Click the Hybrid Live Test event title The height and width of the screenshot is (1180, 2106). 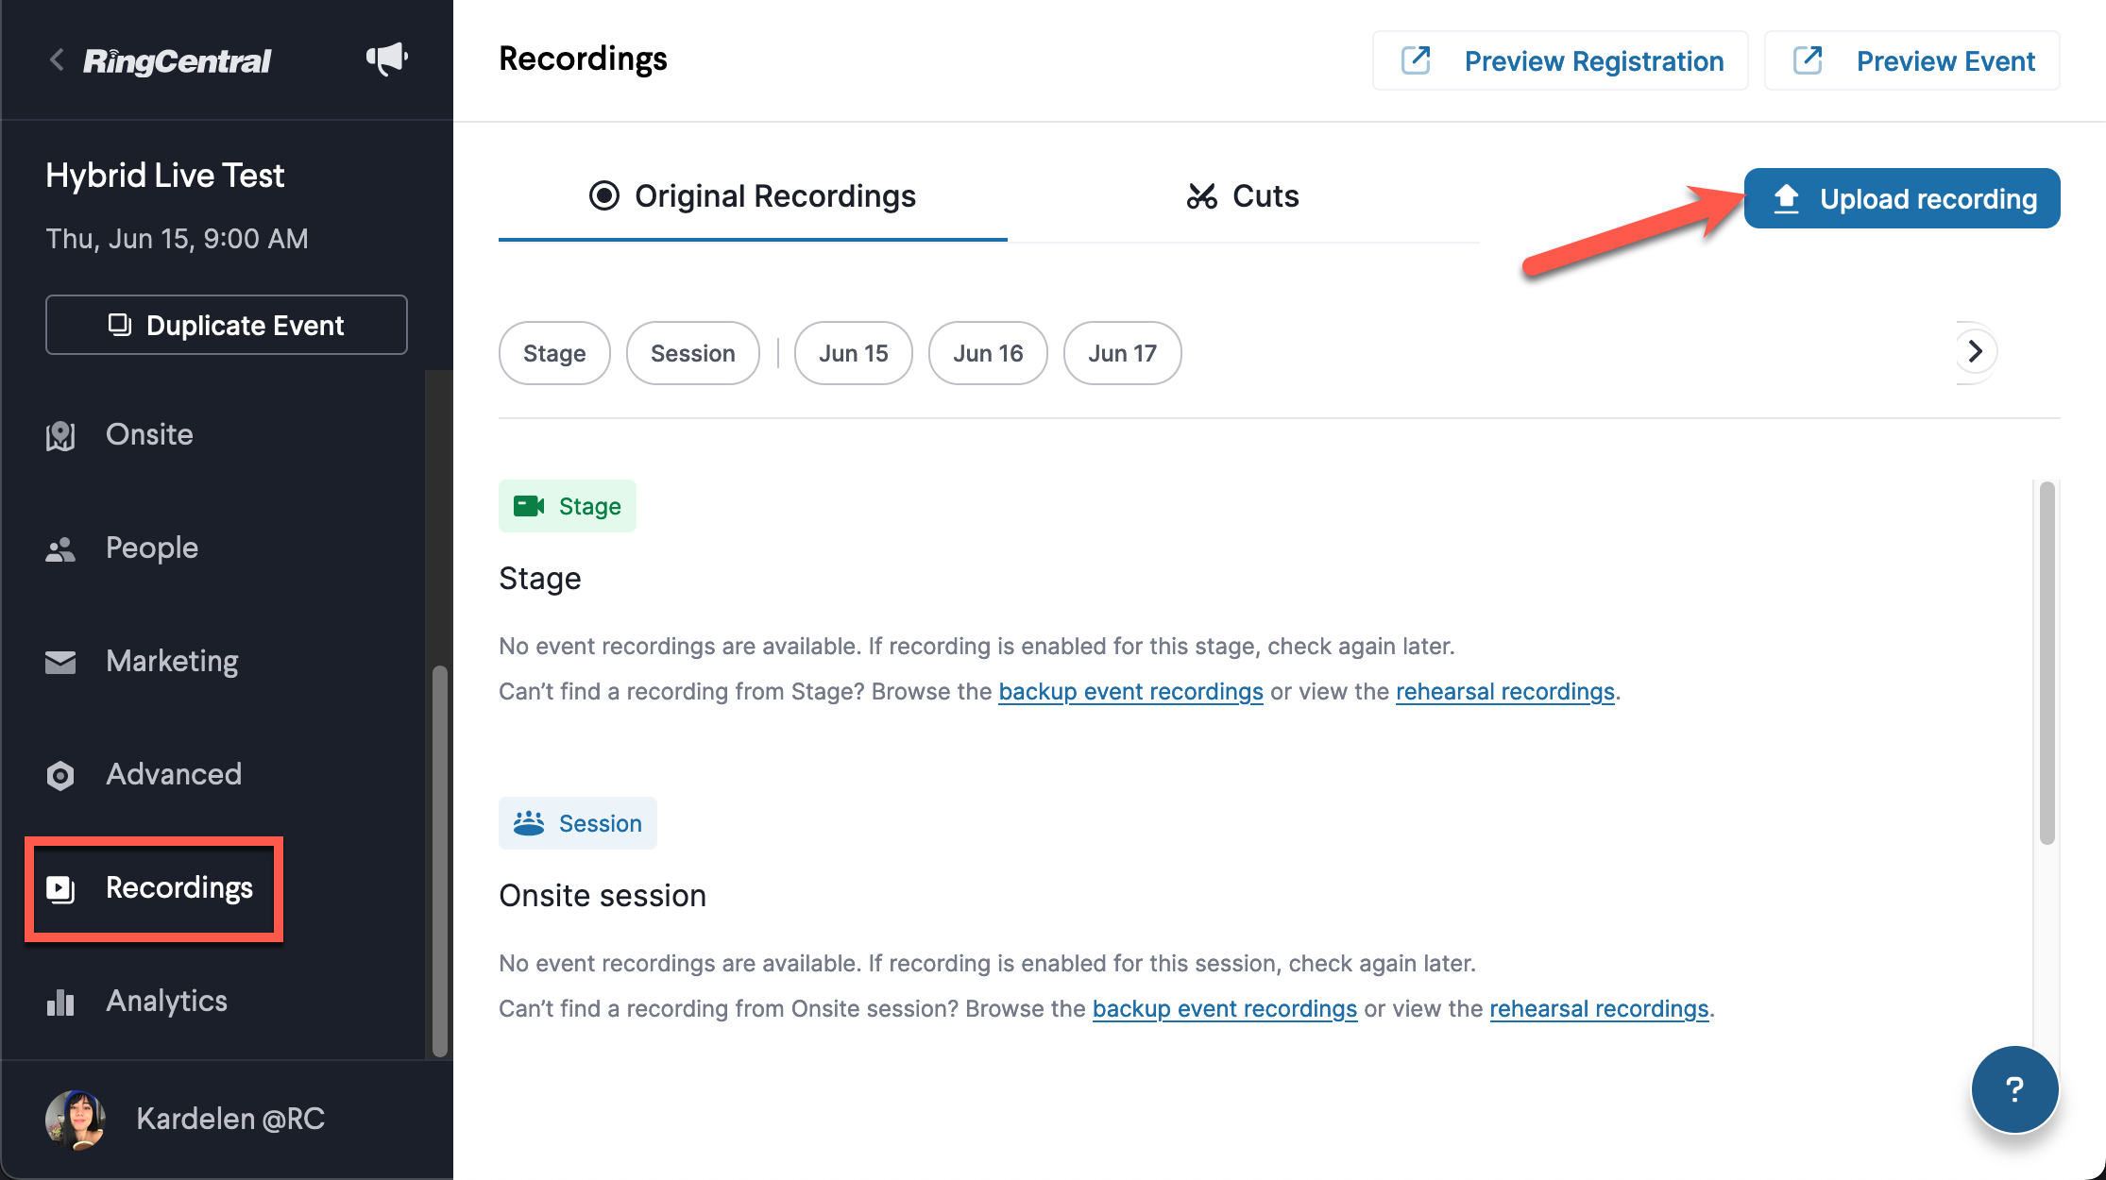[165, 176]
